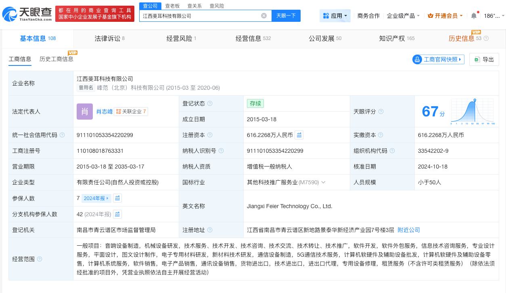Open the notification bell

[x=474, y=15]
